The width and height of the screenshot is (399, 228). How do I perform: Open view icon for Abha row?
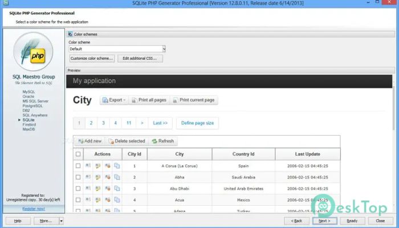pos(88,177)
